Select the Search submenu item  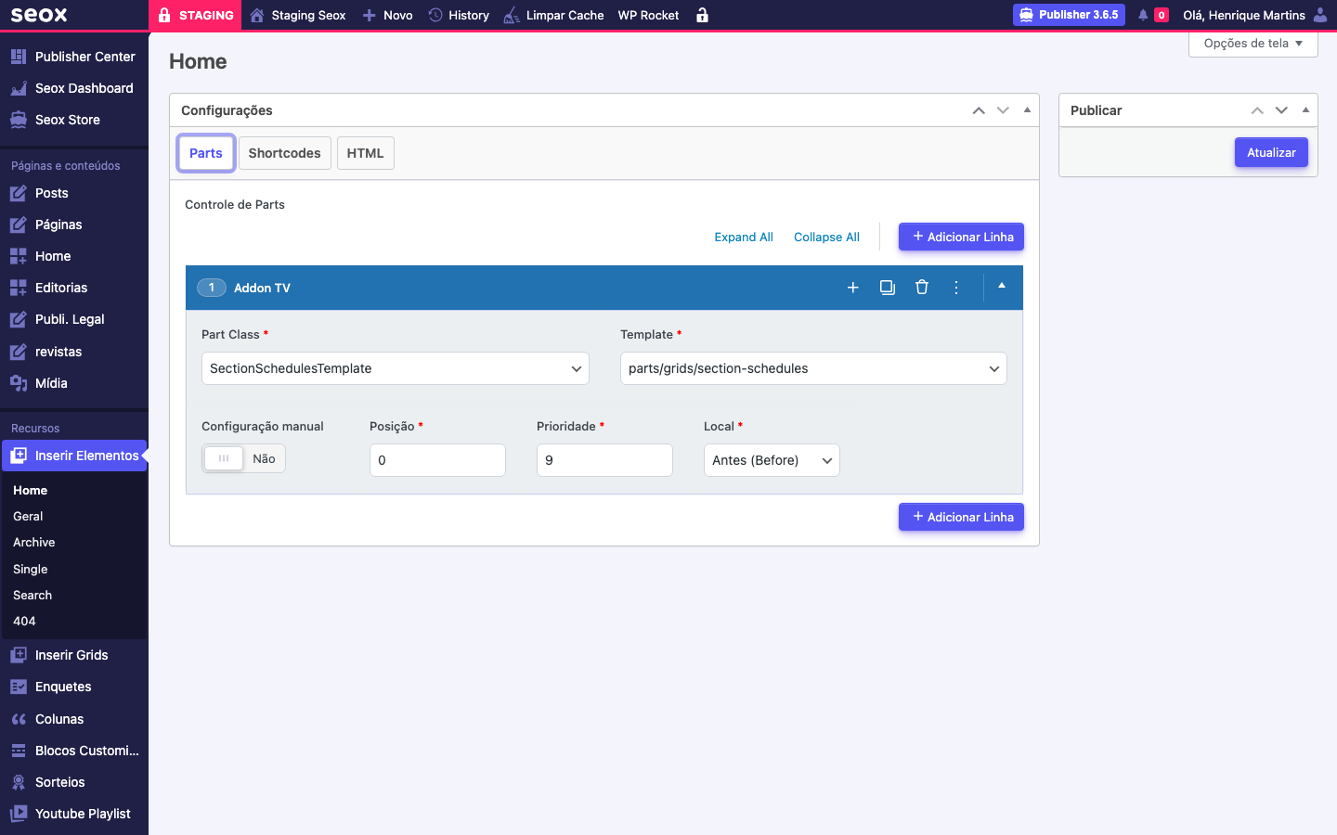pos(32,595)
